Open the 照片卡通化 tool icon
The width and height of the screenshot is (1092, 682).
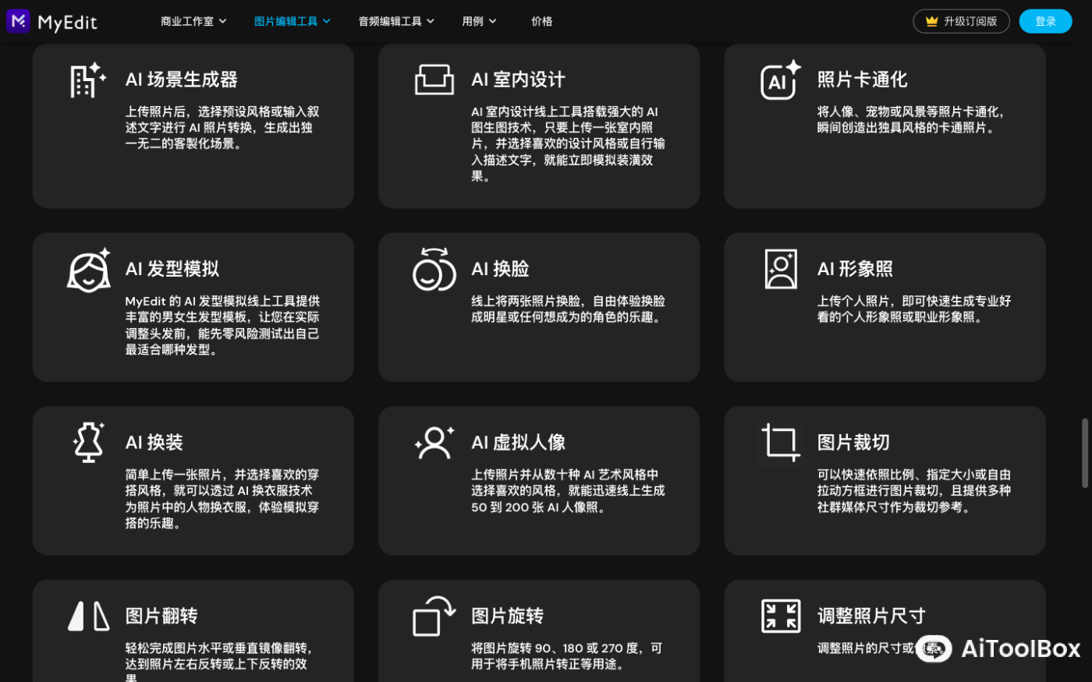coord(781,80)
